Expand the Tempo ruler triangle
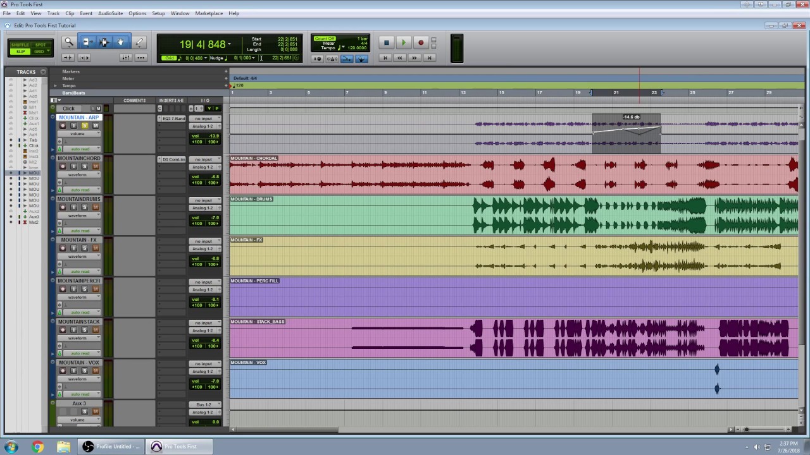 point(55,86)
